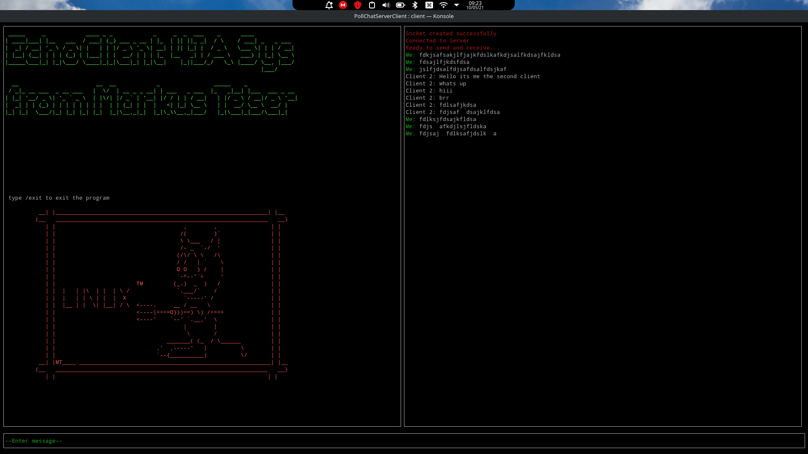Click the clock showing 09:23

(475, 5)
